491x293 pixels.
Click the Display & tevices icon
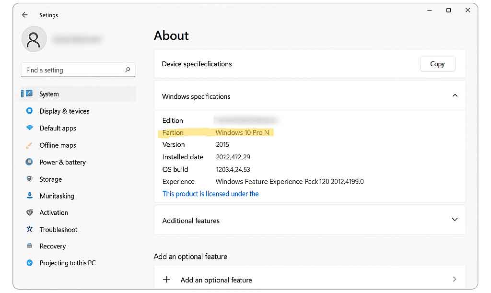coord(29,110)
